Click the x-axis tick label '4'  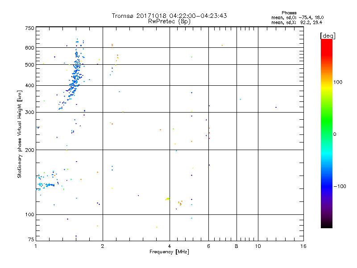(170, 246)
